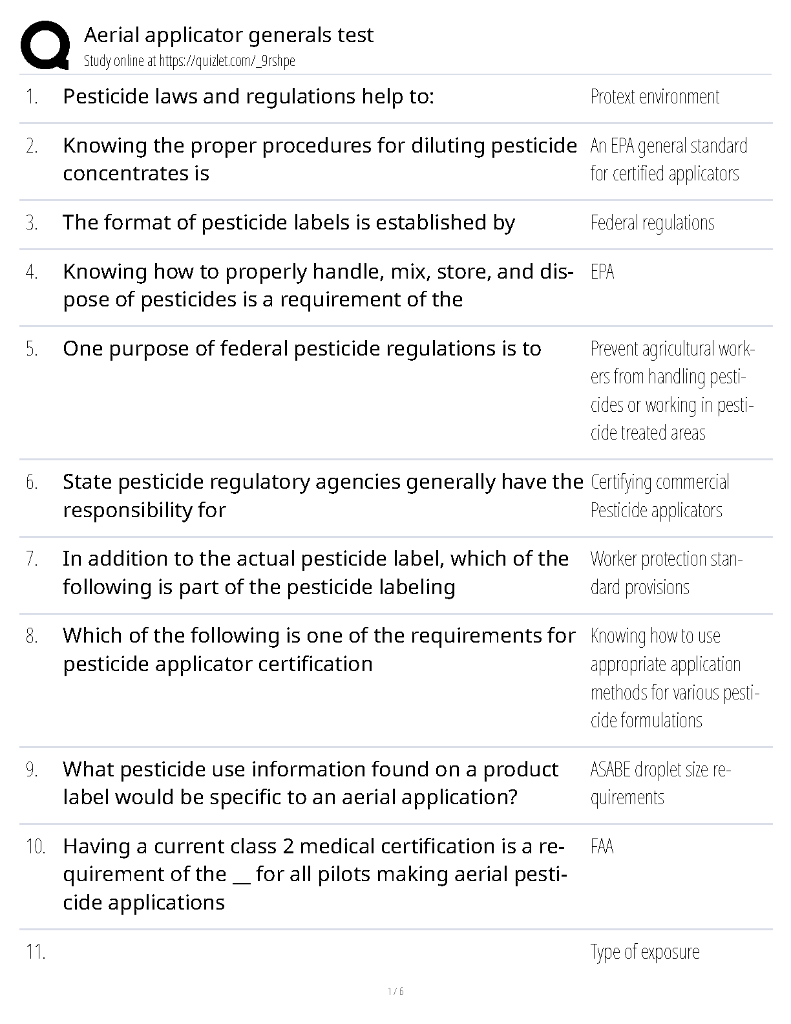This screenshot has width=791, height=1024.
Task: Select the state pesticide regulatory agencies question
Action: tap(322, 496)
